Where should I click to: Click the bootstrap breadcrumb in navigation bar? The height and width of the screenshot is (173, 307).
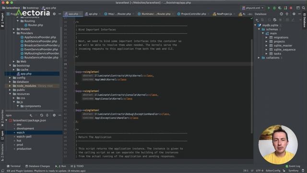click(31, 8)
